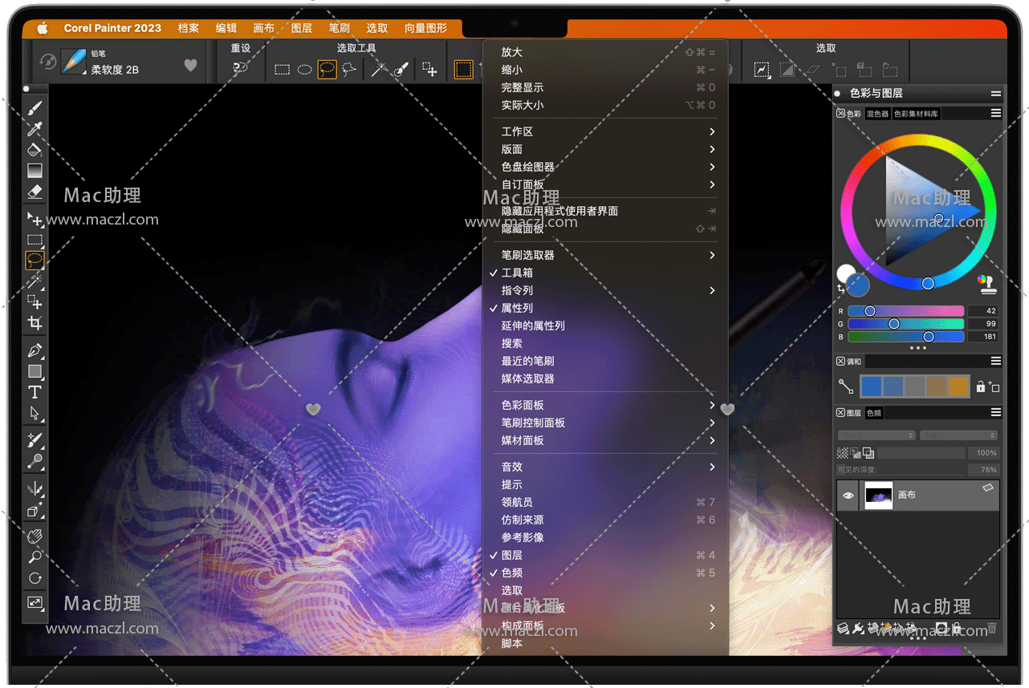This screenshot has width=1029, height=688.
Task: Choose the Paint Bucket fill tool
Action: point(35,150)
